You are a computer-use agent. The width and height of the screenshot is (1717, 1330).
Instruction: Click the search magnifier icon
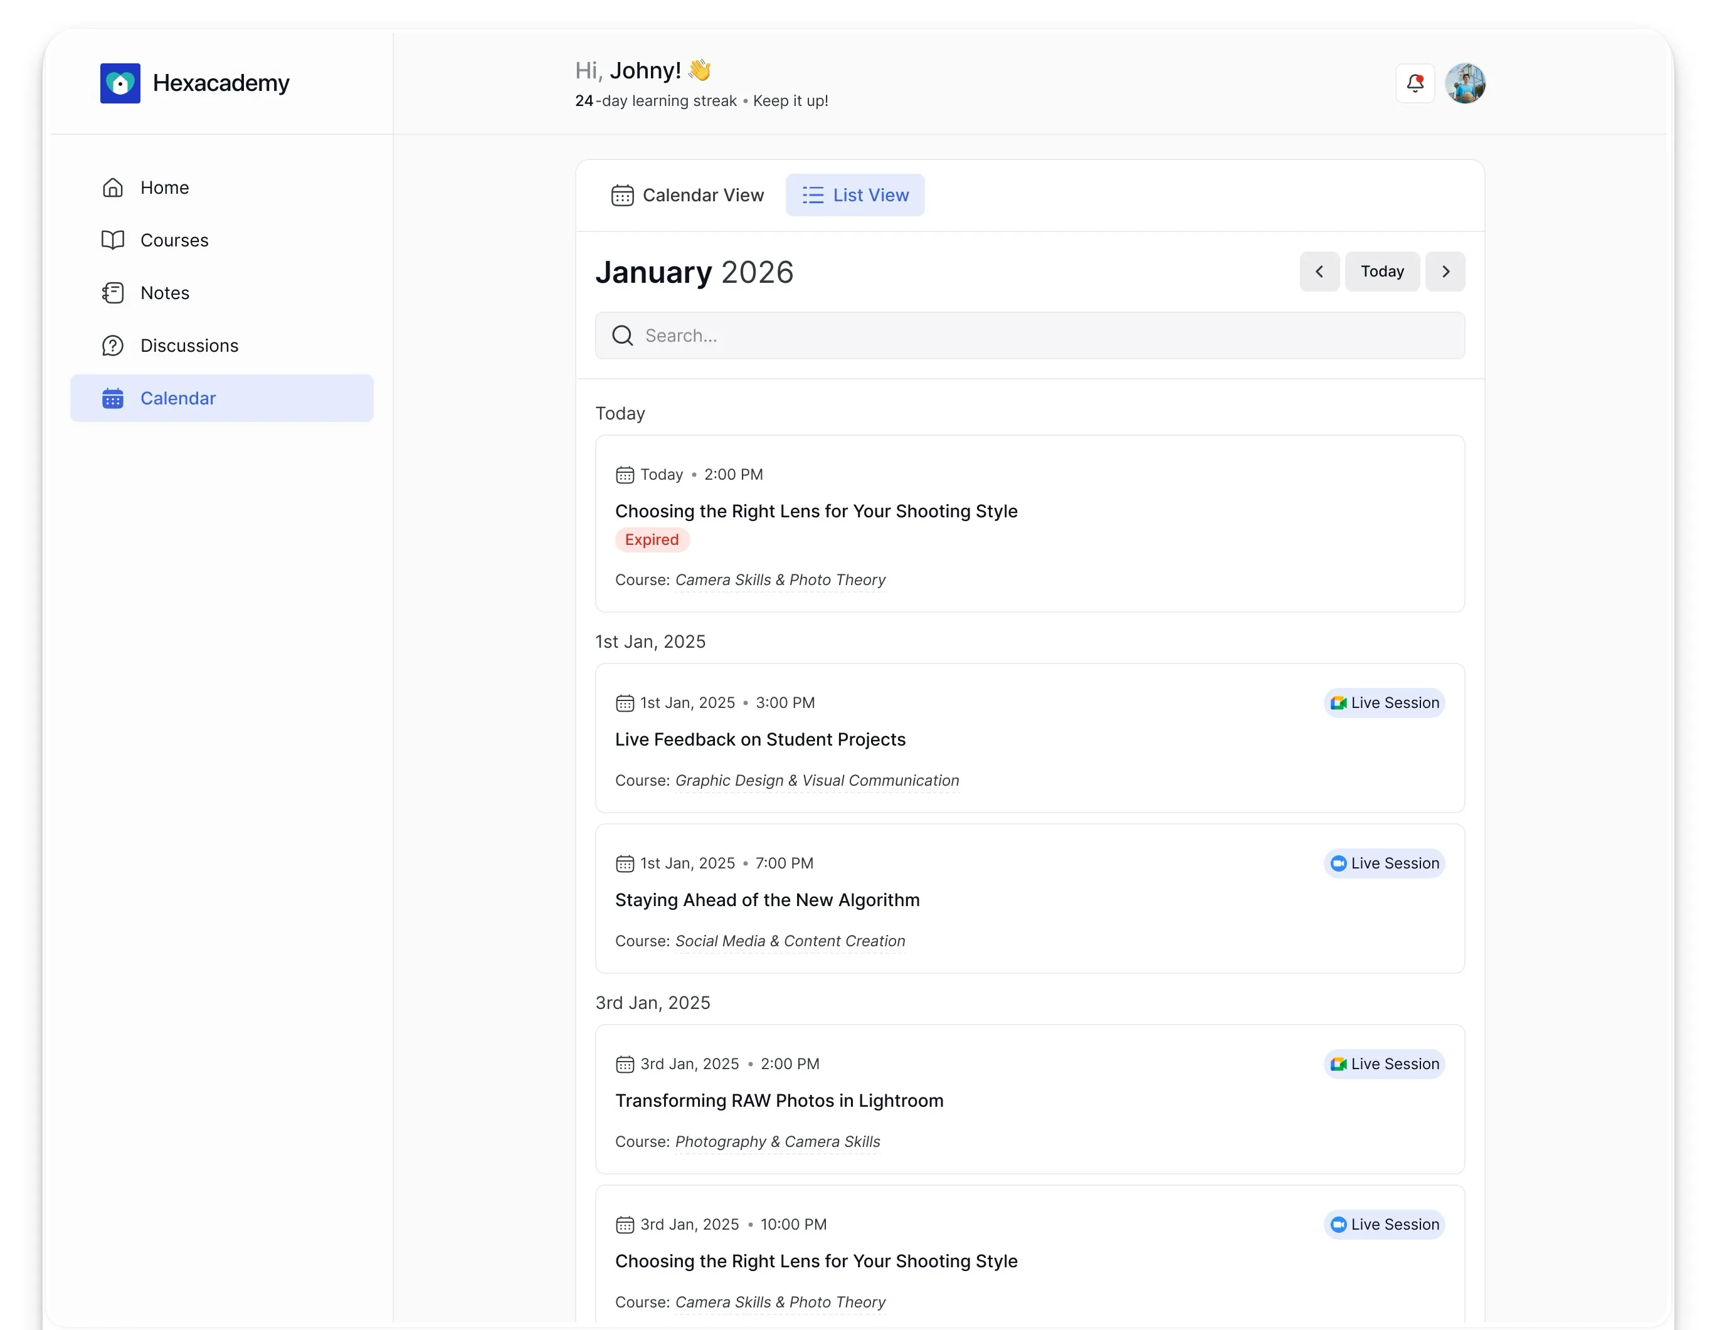[x=623, y=335]
